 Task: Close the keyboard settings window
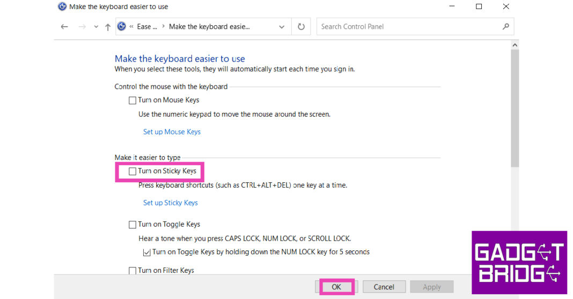click(x=506, y=6)
